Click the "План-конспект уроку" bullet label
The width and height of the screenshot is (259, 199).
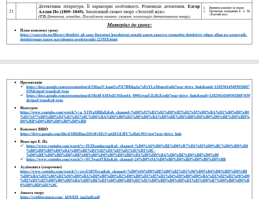39,30
